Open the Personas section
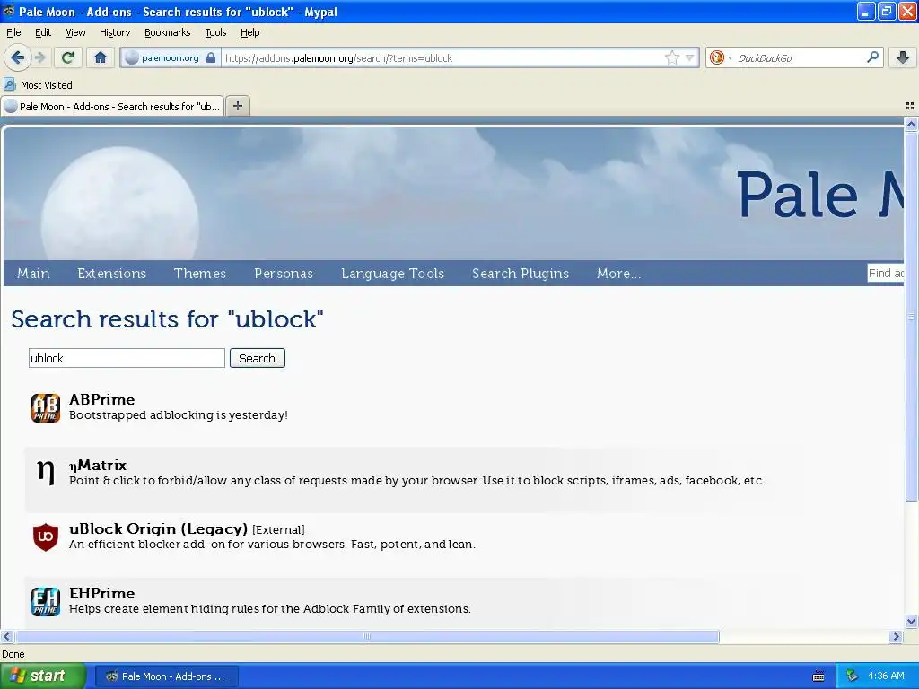 284,273
